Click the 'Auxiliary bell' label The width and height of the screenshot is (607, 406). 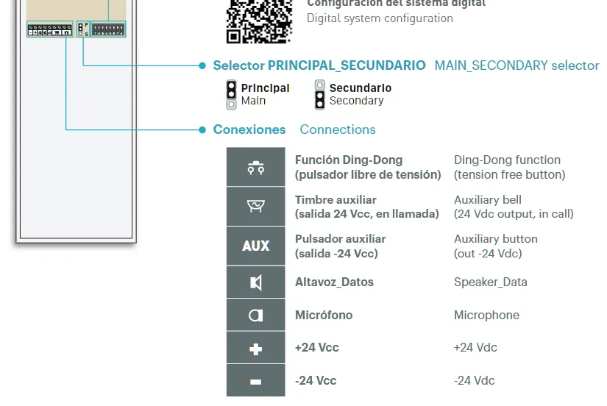[x=488, y=200]
